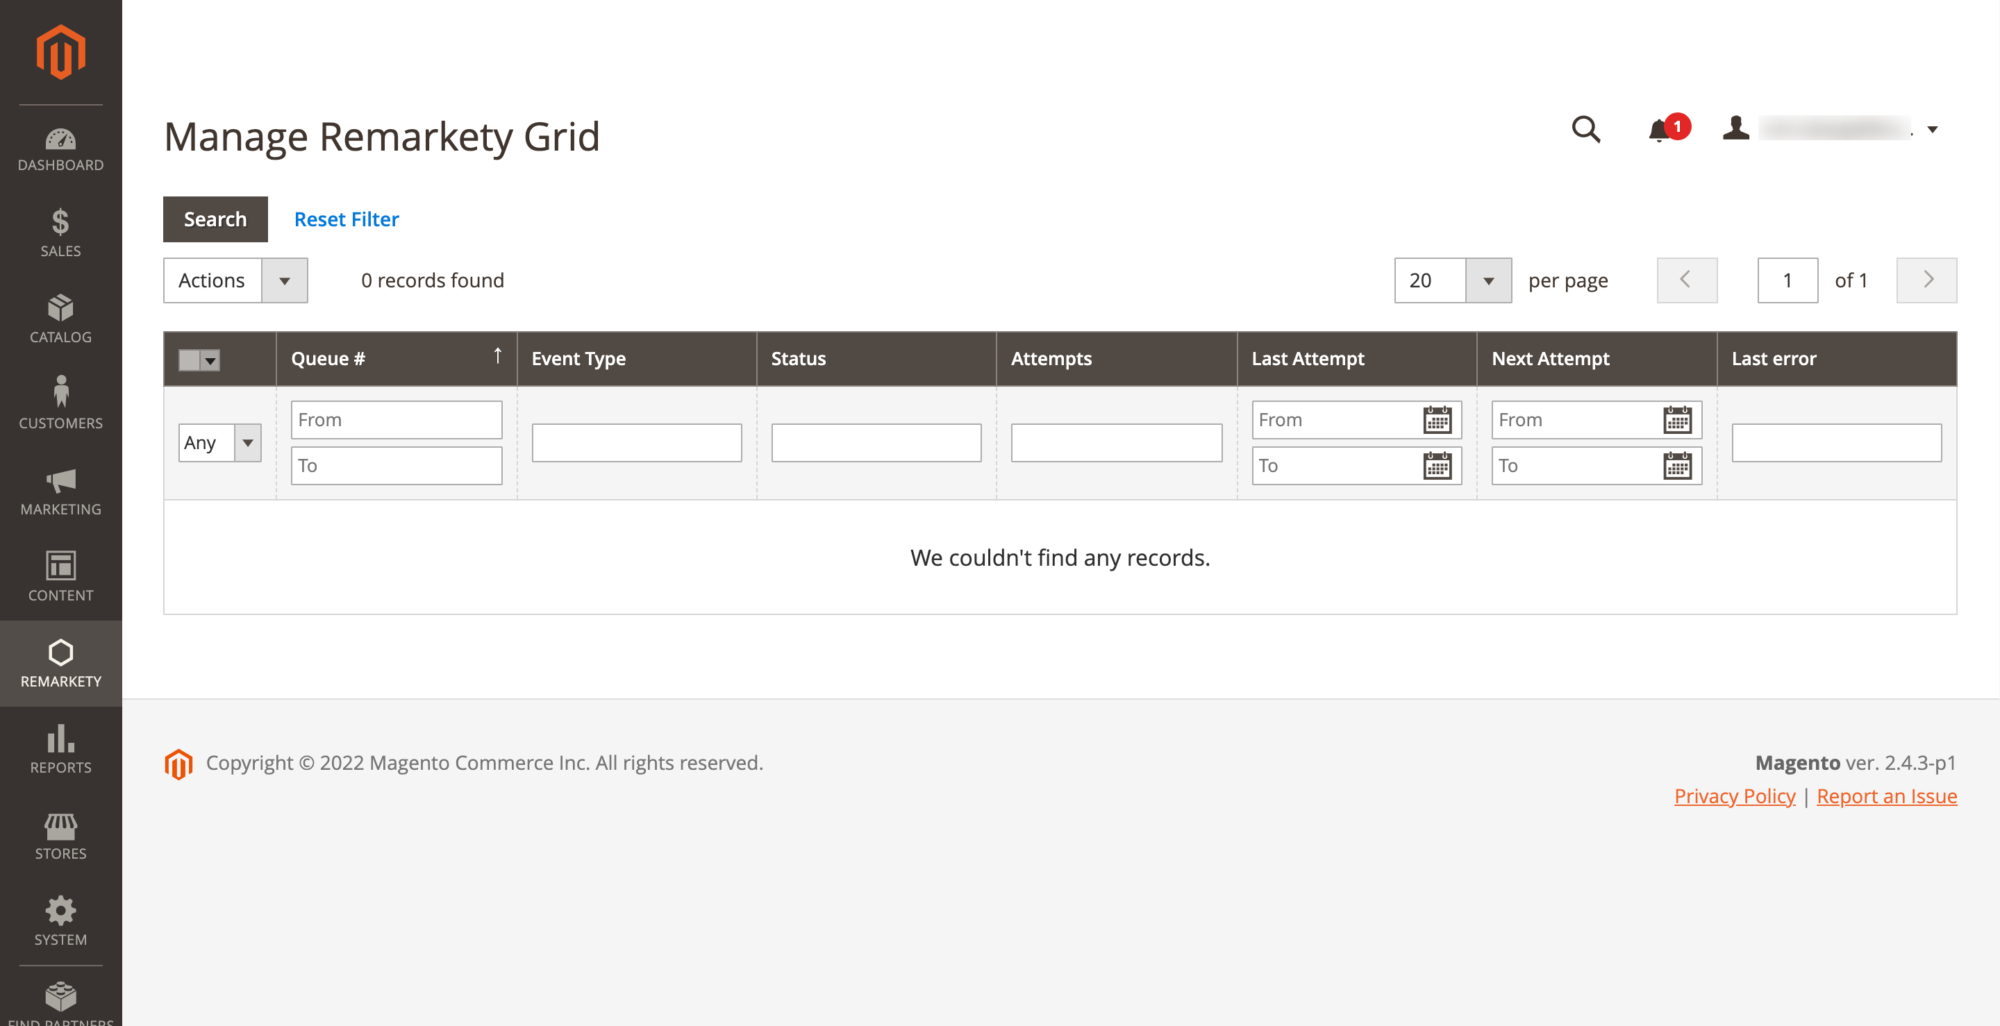Open the Find Partners menu
Viewport: 2000px width, 1026px height.
click(x=60, y=1001)
